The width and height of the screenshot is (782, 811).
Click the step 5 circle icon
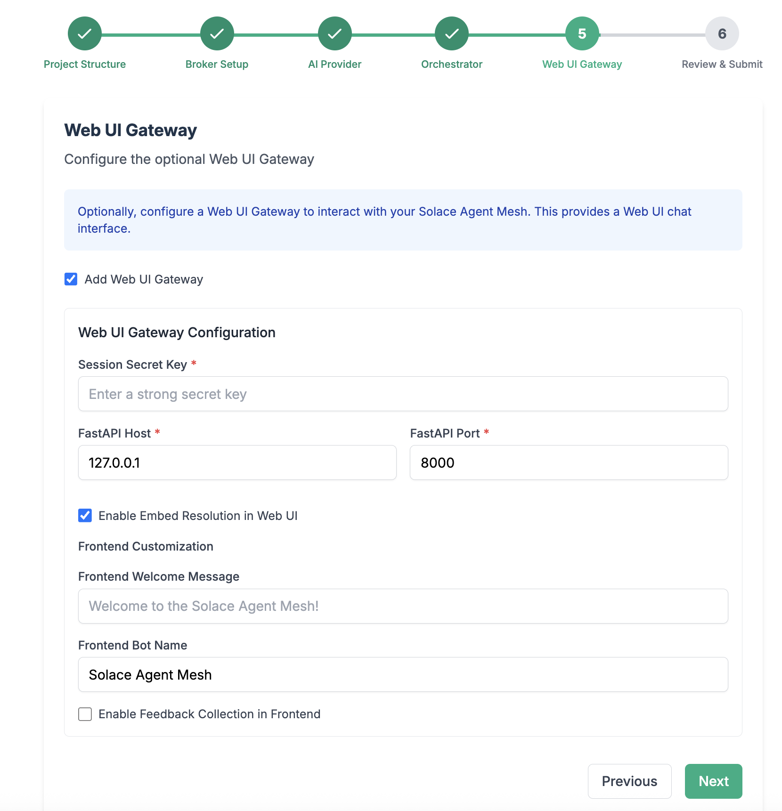pos(582,33)
